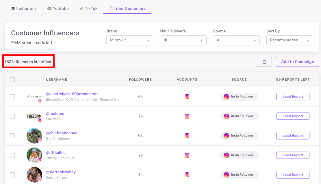Toggle the select-all checkbox in the table header
The width and height of the screenshot is (321, 184).
click(12, 79)
